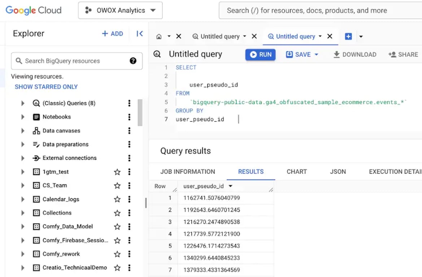The image size is (422, 277).
Task: Expand the Data canvases node
Action: tap(23, 131)
